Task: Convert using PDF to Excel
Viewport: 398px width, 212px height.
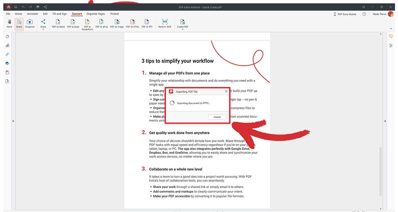Action: point(73,24)
